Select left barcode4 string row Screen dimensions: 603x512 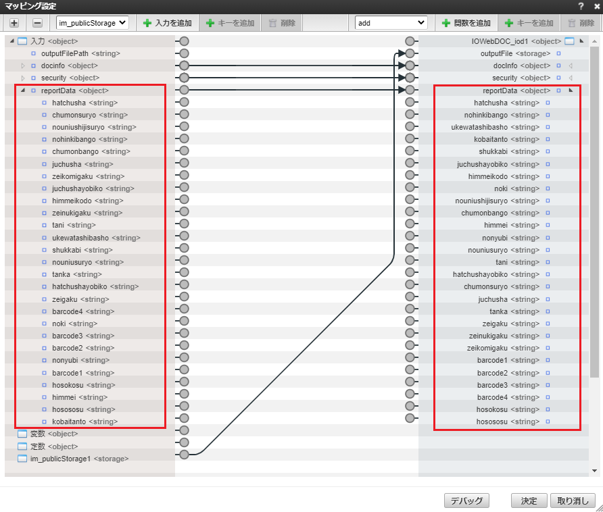(90, 311)
